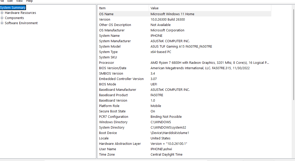Screen dimensions: 295x161
Task: Click the AMD Ryzen 7 6800H processor value
Action: [210, 63]
